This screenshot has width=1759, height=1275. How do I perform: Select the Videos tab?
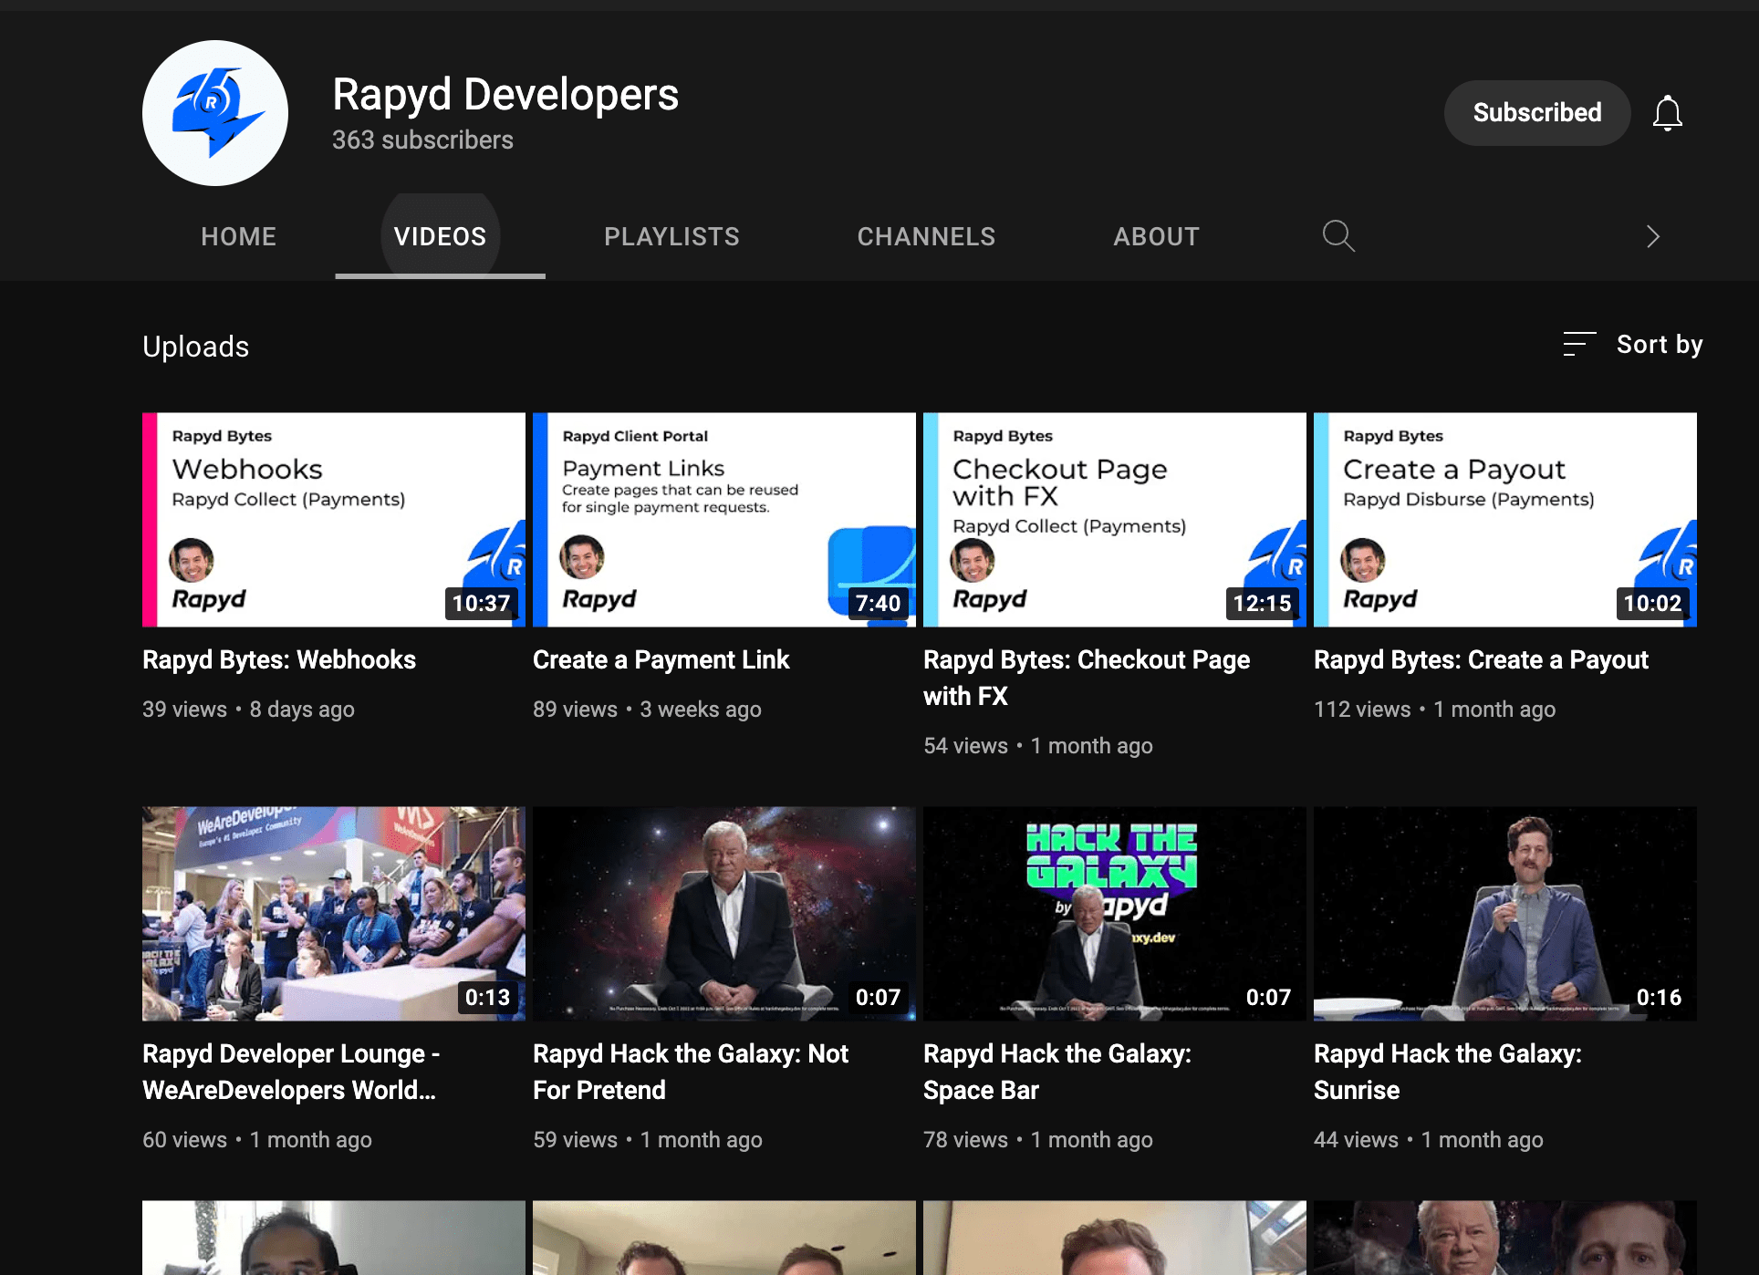pos(440,236)
